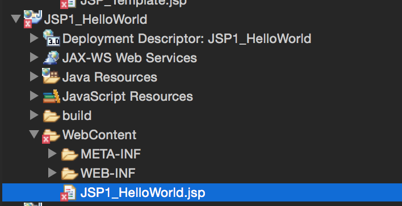This screenshot has width=402, height=206.
Task: Click the JSP1_HelloWorld.jsp file icon
Action: (68, 193)
